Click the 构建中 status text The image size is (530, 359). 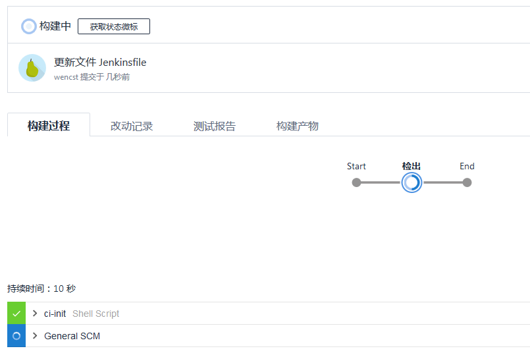pyautogui.click(x=55, y=26)
